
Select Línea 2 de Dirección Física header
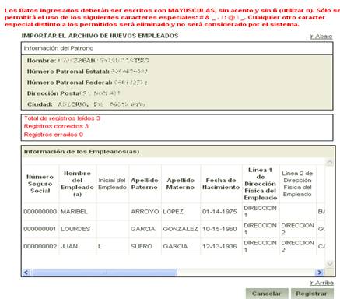coord(297,184)
